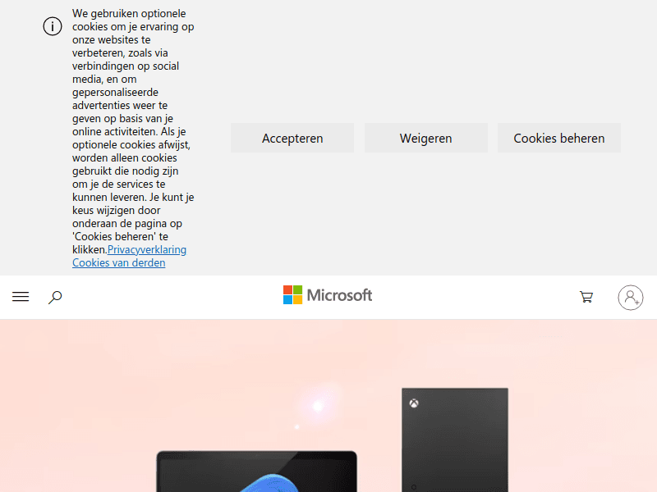Click the Xbox sphere logo on the console
This screenshot has height=492, width=657.
[415, 402]
